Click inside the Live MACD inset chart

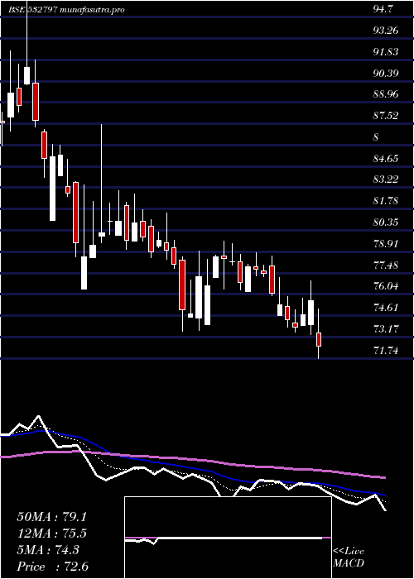click(x=228, y=538)
